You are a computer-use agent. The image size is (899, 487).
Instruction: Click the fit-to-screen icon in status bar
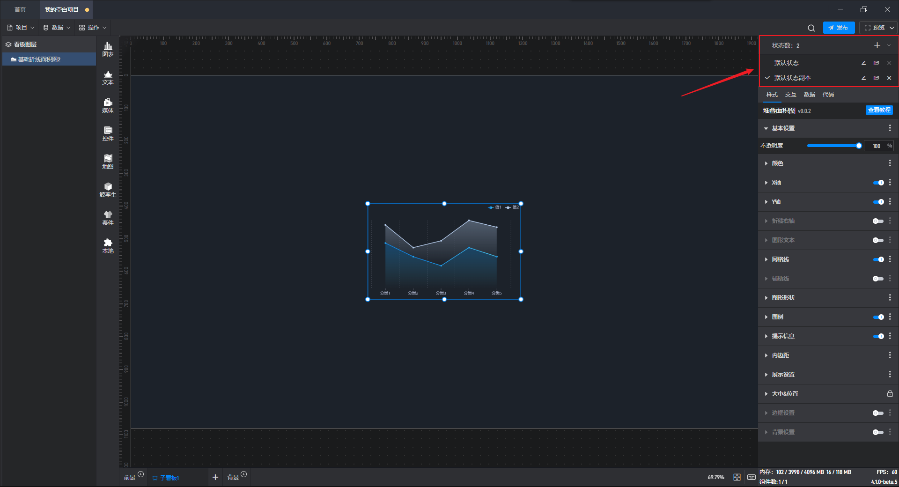[737, 477]
